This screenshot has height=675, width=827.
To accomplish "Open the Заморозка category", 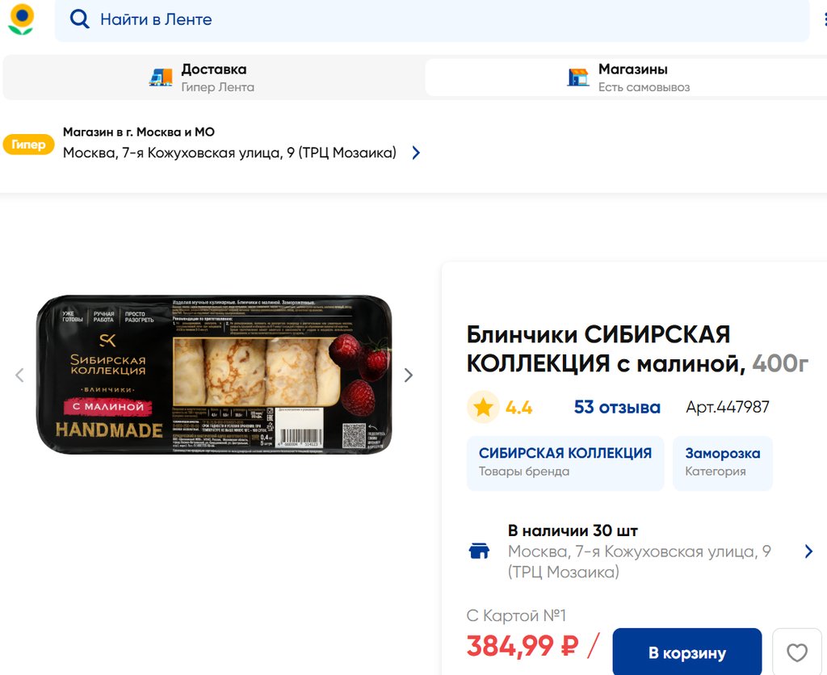I will pyautogui.click(x=723, y=463).
